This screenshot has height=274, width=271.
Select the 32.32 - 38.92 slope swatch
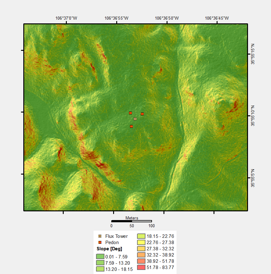tap(141, 255)
